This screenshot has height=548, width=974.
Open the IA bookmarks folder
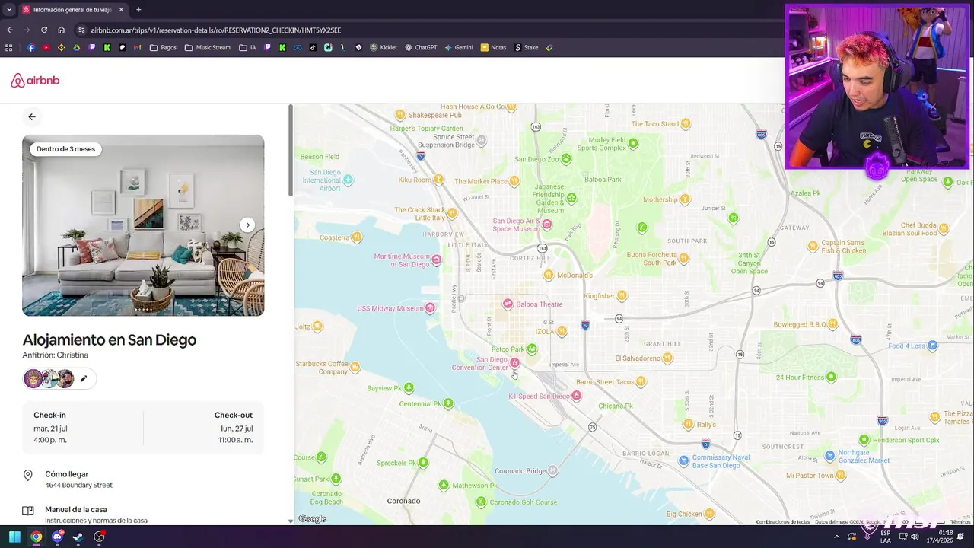click(247, 47)
